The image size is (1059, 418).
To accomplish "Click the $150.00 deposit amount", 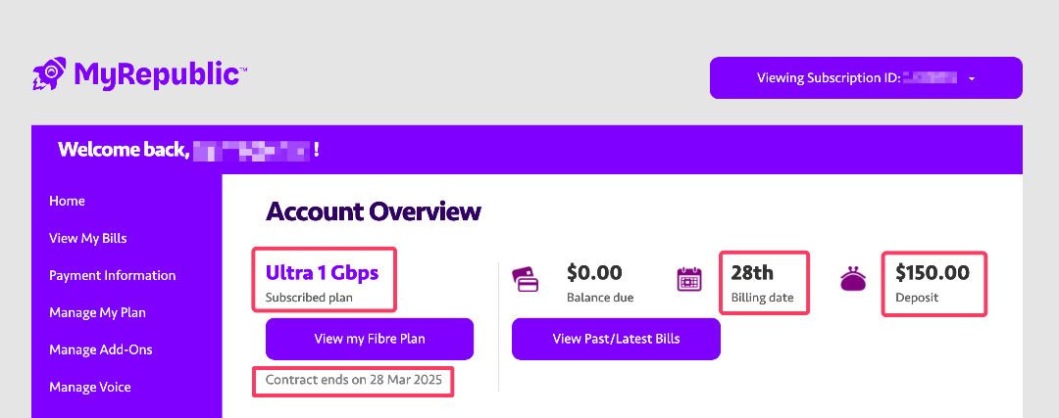I will [933, 272].
